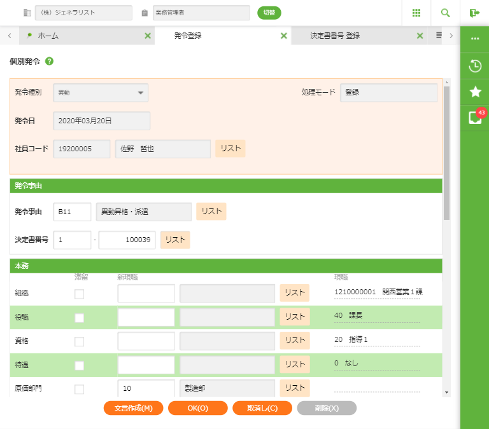Click the 文言作成(M) button
Screen dimensions: 489x429
(133, 408)
